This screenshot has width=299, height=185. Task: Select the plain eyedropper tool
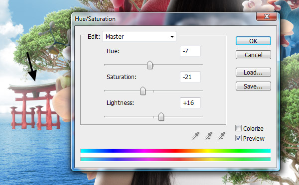click(x=195, y=136)
